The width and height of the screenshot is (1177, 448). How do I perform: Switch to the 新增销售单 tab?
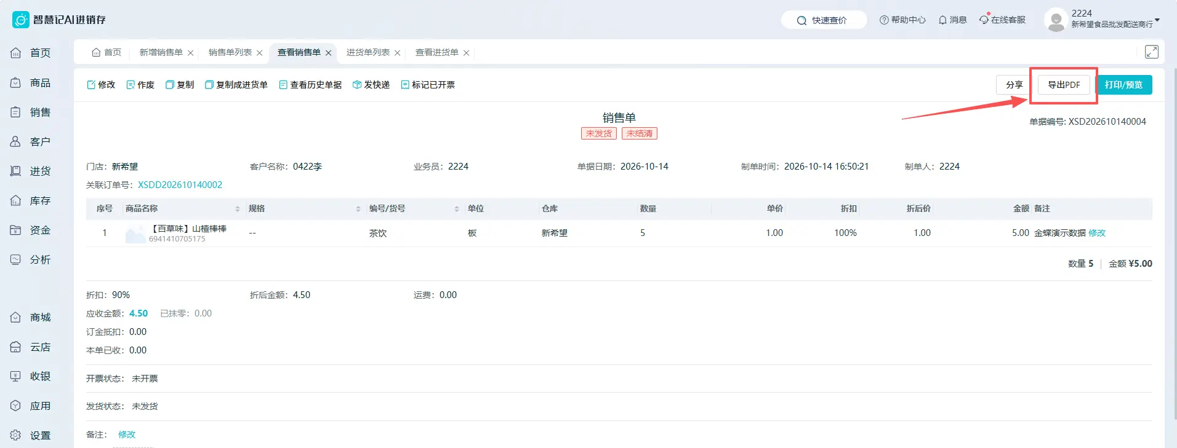[161, 52]
